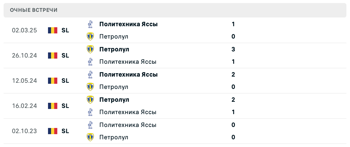This screenshot has height=147, width=350.
Task: Open the 'Очные встречи' section header
Action: point(34,10)
